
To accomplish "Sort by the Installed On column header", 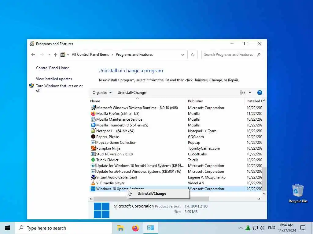I will click(x=254, y=101).
